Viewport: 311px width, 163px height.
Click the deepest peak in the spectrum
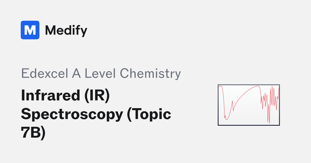point(270,123)
